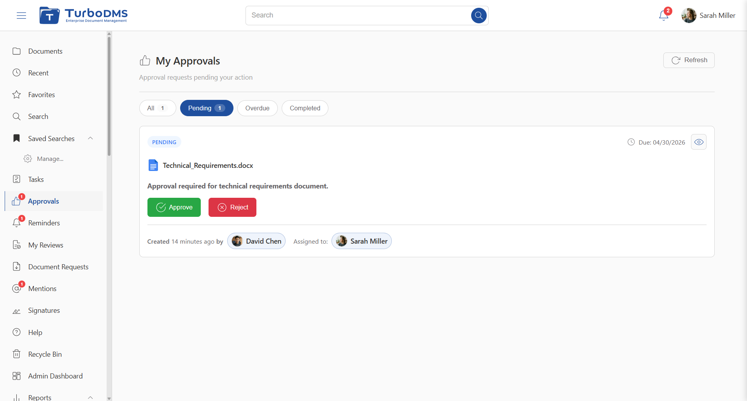Open the hamburger menu icon

(x=21, y=16)
